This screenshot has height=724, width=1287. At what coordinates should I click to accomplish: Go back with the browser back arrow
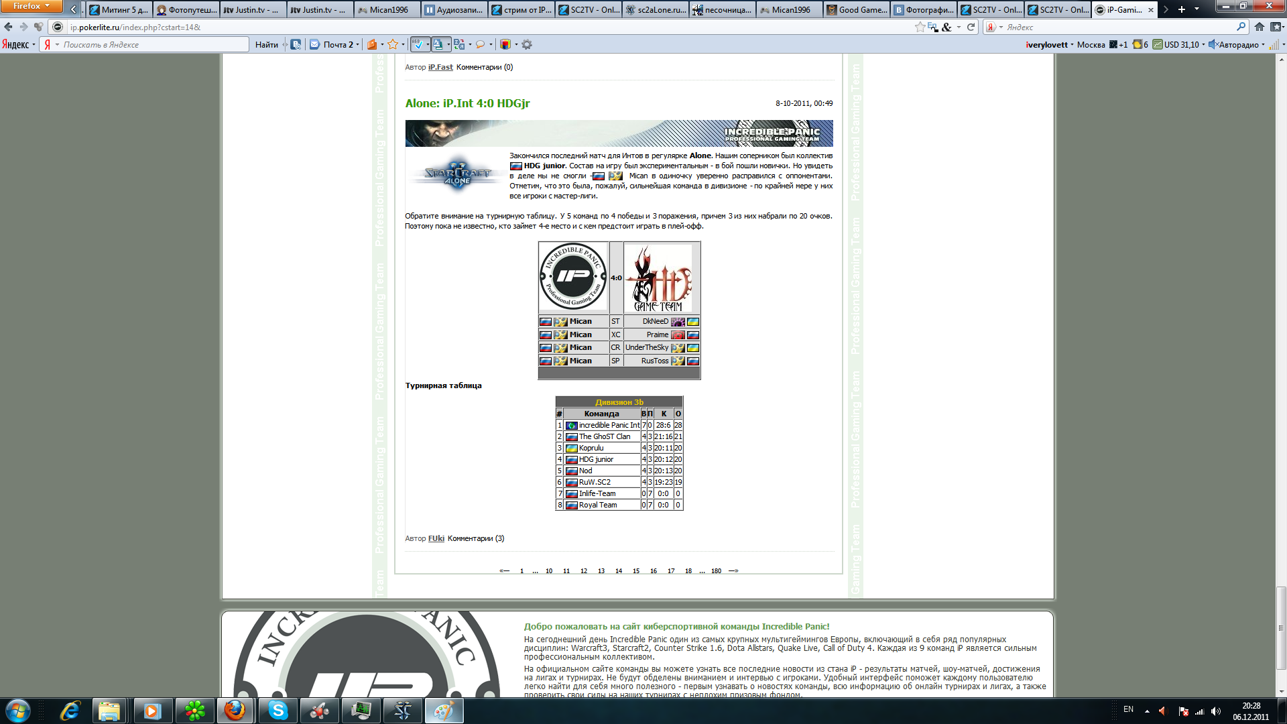coord(8,27)
